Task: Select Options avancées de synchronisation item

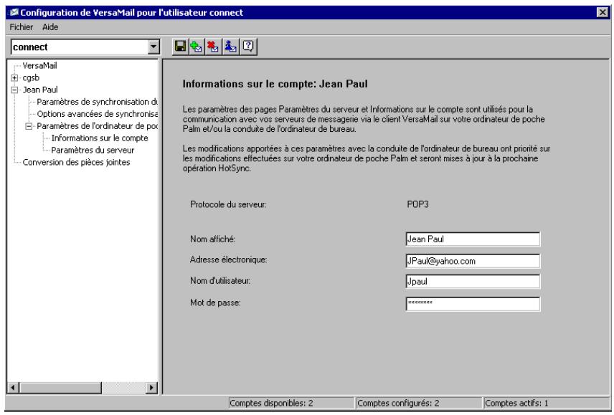Action: [x=97, y=114]
